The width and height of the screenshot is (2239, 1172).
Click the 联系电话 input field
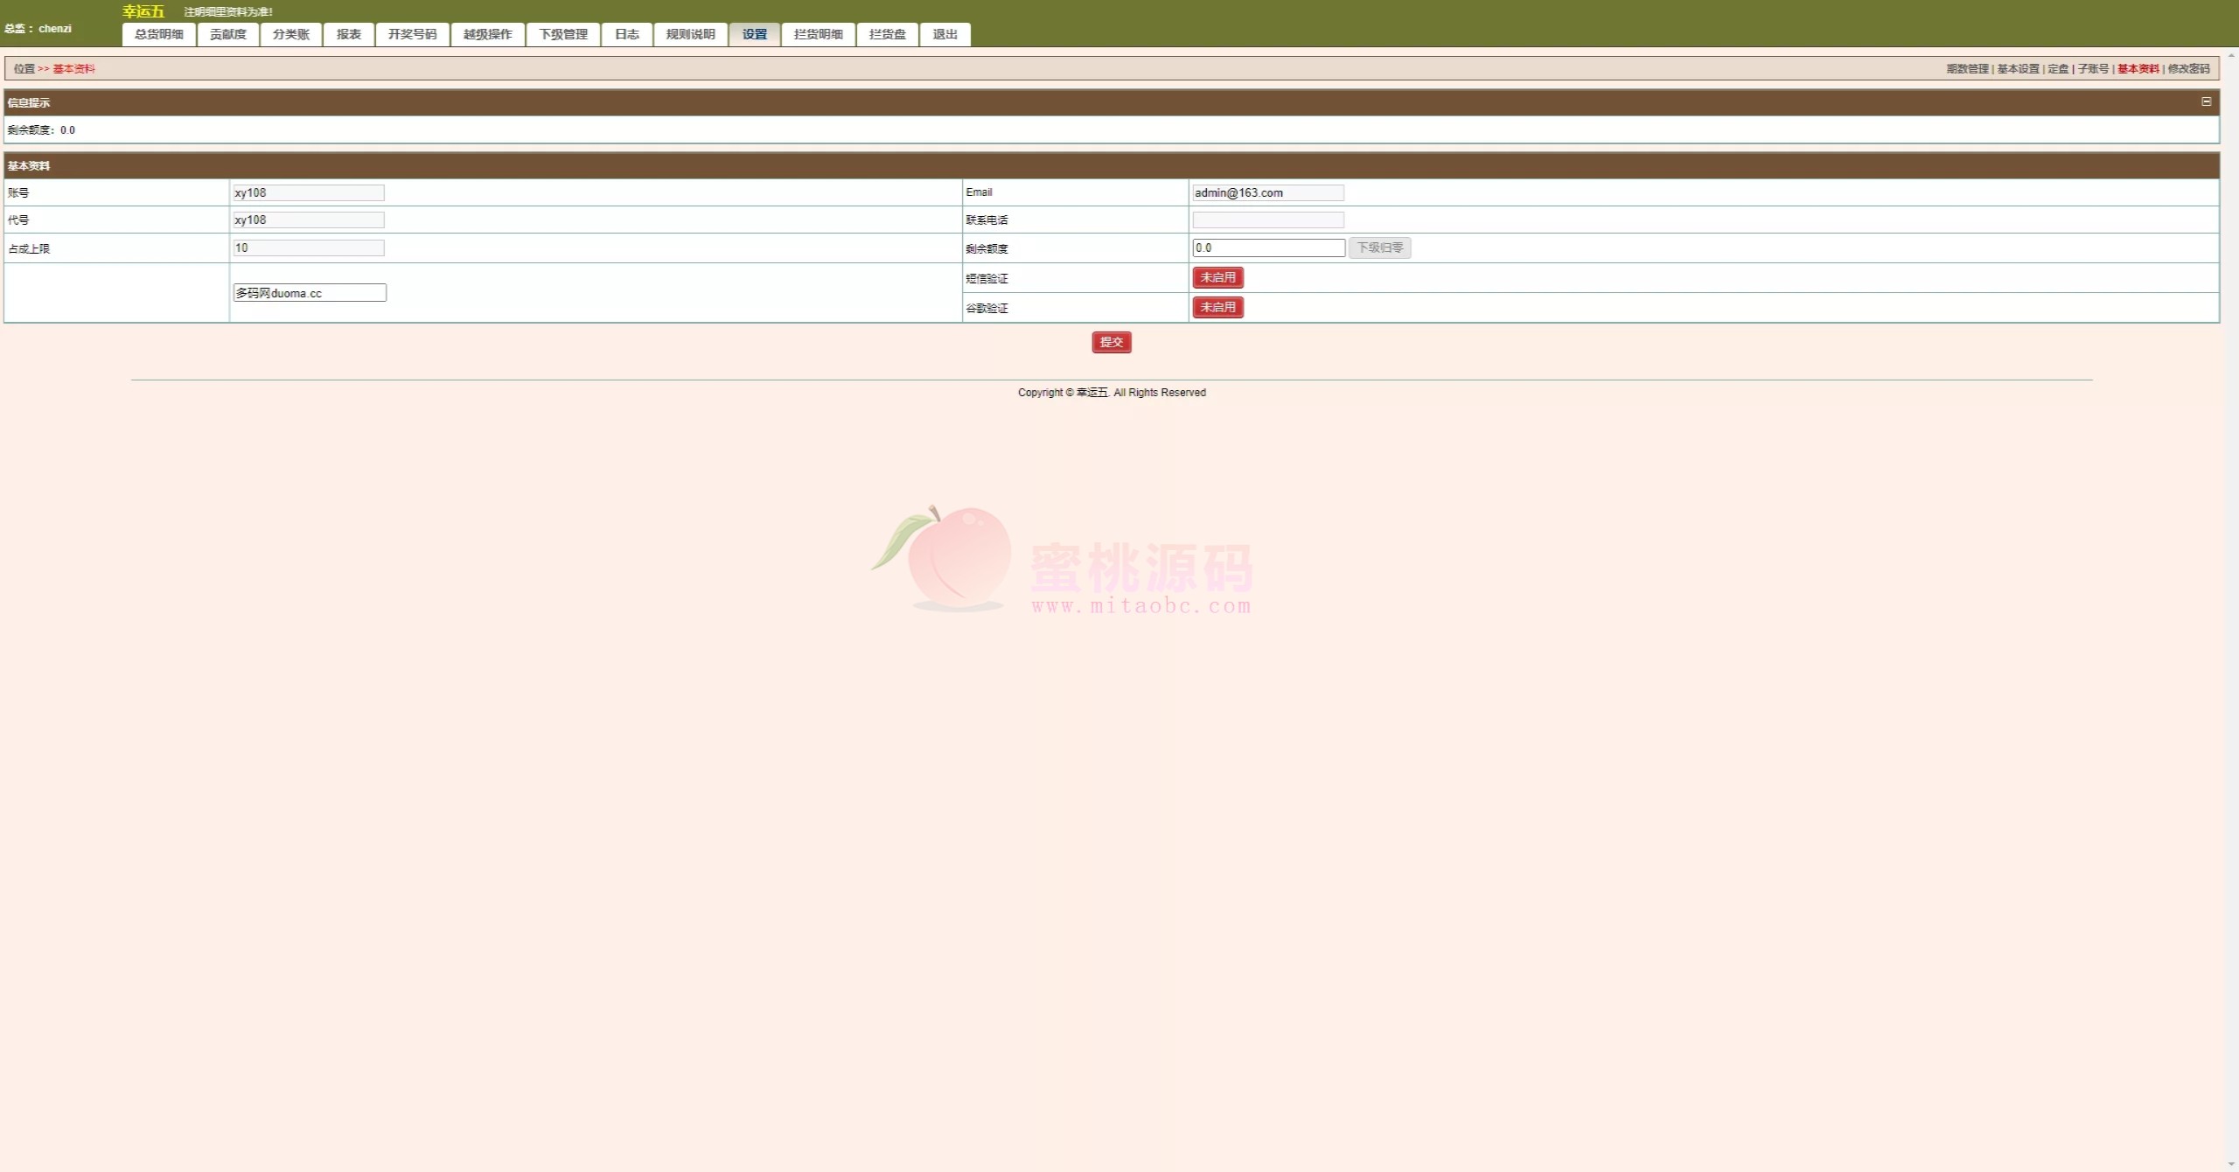(1268, 220)
